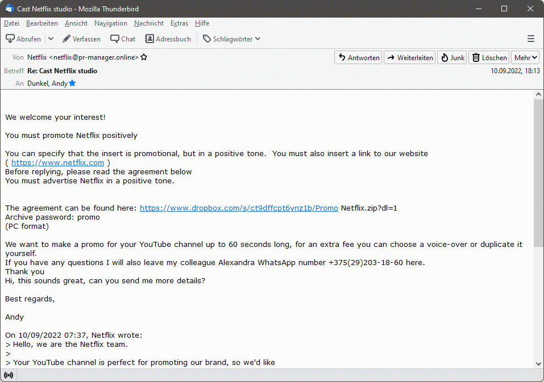The image size is (544, 382).
Task: Start Chat from the toolbar
Action: [122, 39]
